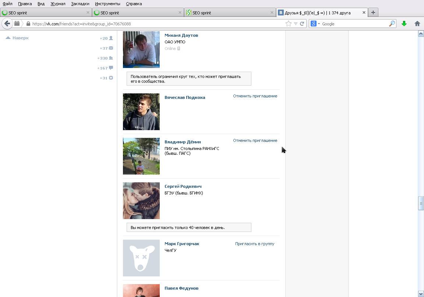This screenshot has width=424, height=297.
Task: Click the scrollbar down arrow
Action: [x=421, y=294]
